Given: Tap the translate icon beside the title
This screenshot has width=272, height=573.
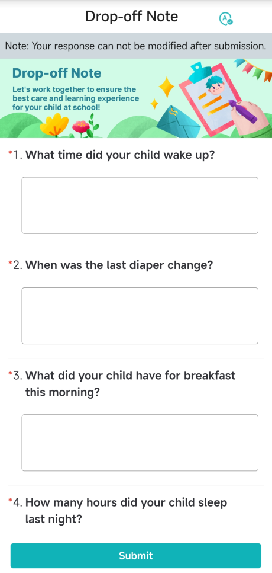Looking at the screenshot, I should 226,18.
